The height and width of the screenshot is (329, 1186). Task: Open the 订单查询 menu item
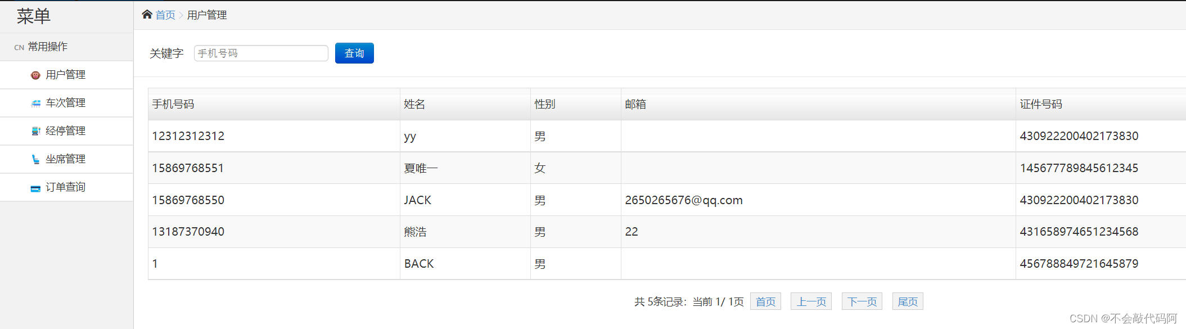point(66,187)
